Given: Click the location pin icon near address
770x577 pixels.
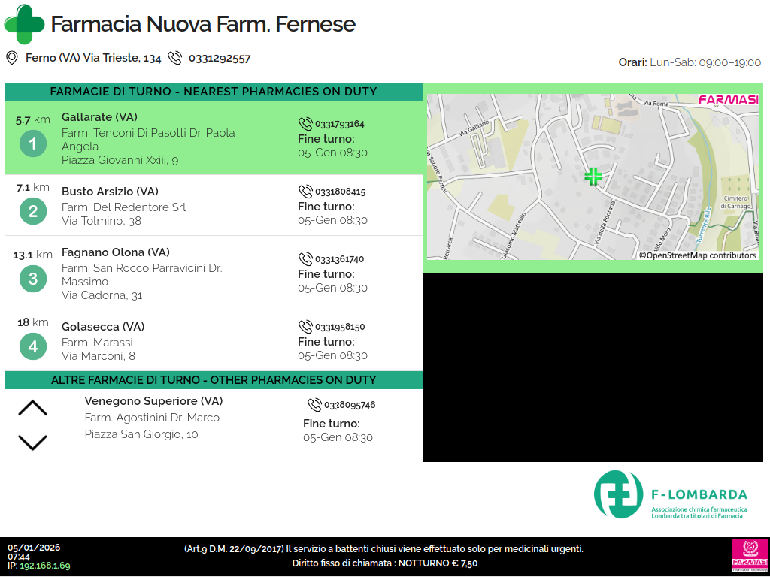Looking at the screenshot, I should [11, 58].
